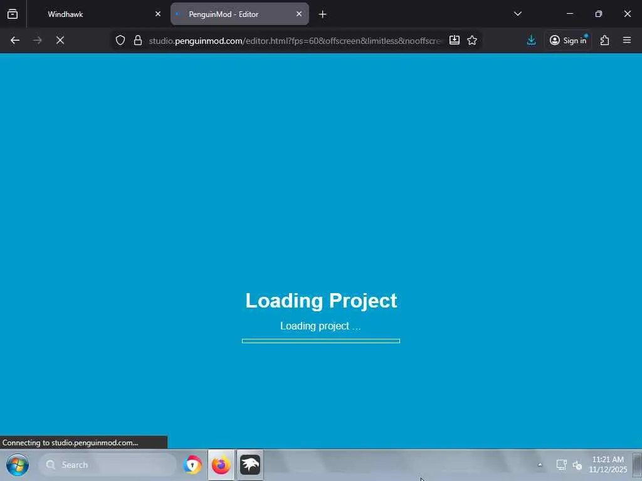
Task: Open the Downloads panel
Action: pos(531,40)
